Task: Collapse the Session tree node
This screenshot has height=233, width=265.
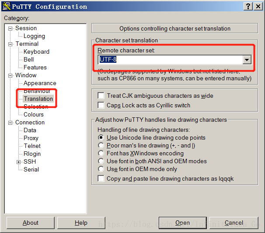Action: pos(10,28)
